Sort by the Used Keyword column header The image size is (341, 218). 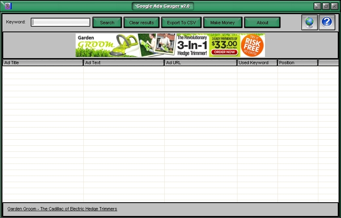pos(257,63)
